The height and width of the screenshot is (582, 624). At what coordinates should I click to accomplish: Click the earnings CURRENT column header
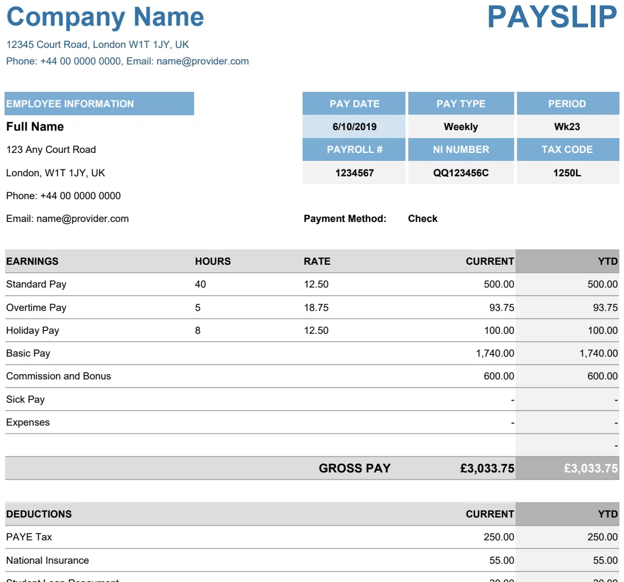point(490,261)
